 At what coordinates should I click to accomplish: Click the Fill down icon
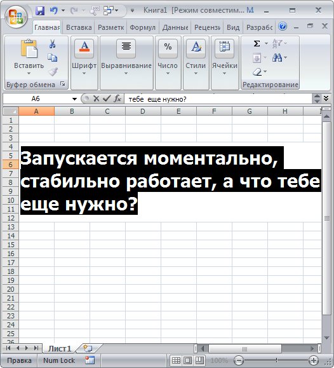(257, 58)
